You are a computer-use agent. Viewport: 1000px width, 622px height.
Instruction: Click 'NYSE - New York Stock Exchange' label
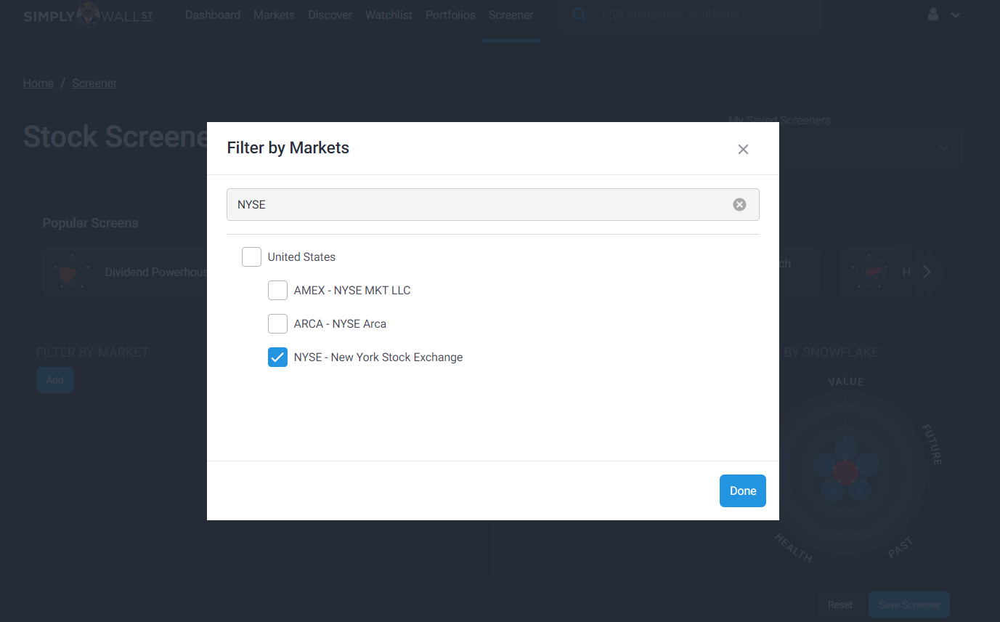point(378,358)
